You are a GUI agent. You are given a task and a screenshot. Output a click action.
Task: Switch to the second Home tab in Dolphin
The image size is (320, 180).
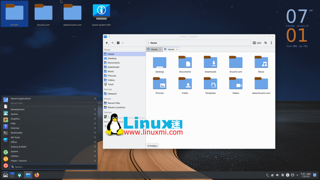click(x=171, y=49)
